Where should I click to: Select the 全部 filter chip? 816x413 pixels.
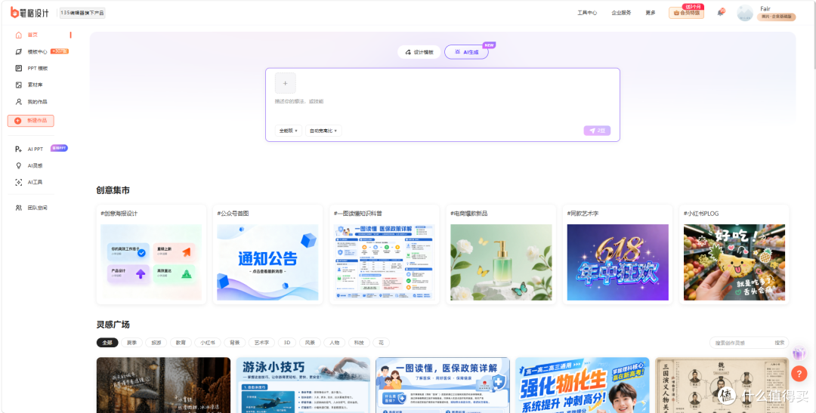tap(107, 343)
